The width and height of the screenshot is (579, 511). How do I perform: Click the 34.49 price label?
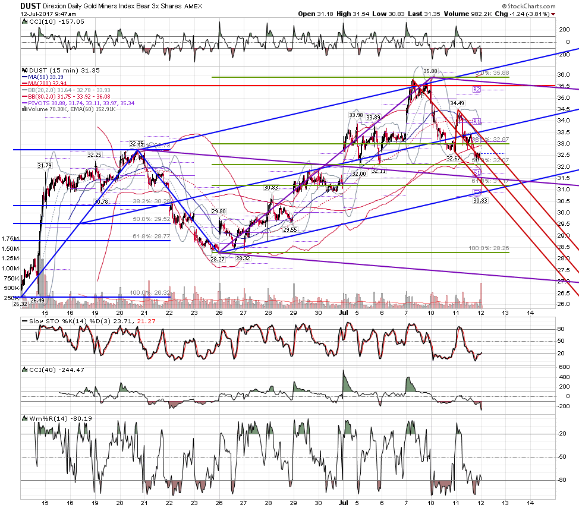click(457, 103)
